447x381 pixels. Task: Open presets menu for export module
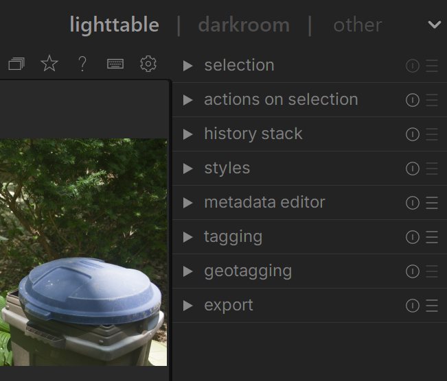(x=432, y=306)
